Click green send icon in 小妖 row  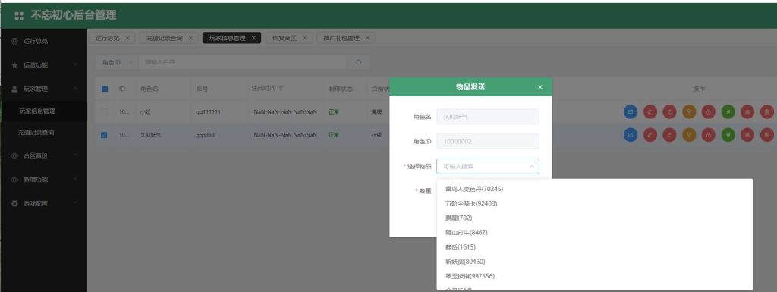(728, 111)
